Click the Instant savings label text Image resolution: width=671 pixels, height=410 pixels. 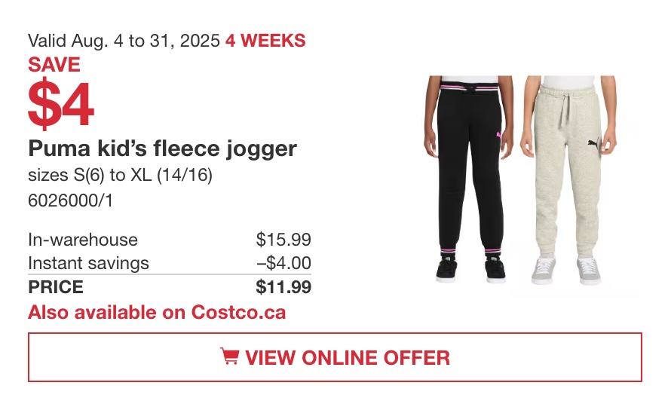pos(88,263)
